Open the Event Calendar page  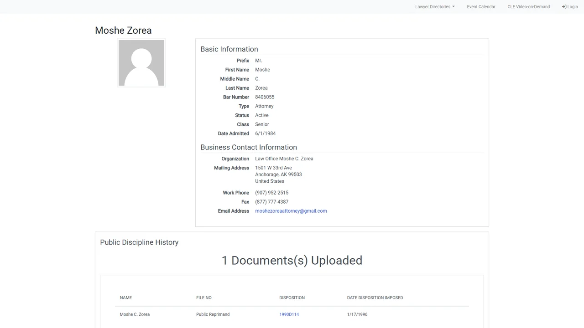pos(481,7)
